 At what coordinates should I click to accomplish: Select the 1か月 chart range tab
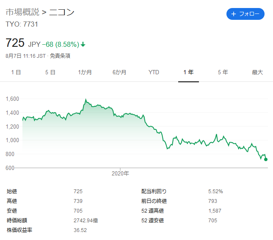pyautogui.click(x=85, y=73)
